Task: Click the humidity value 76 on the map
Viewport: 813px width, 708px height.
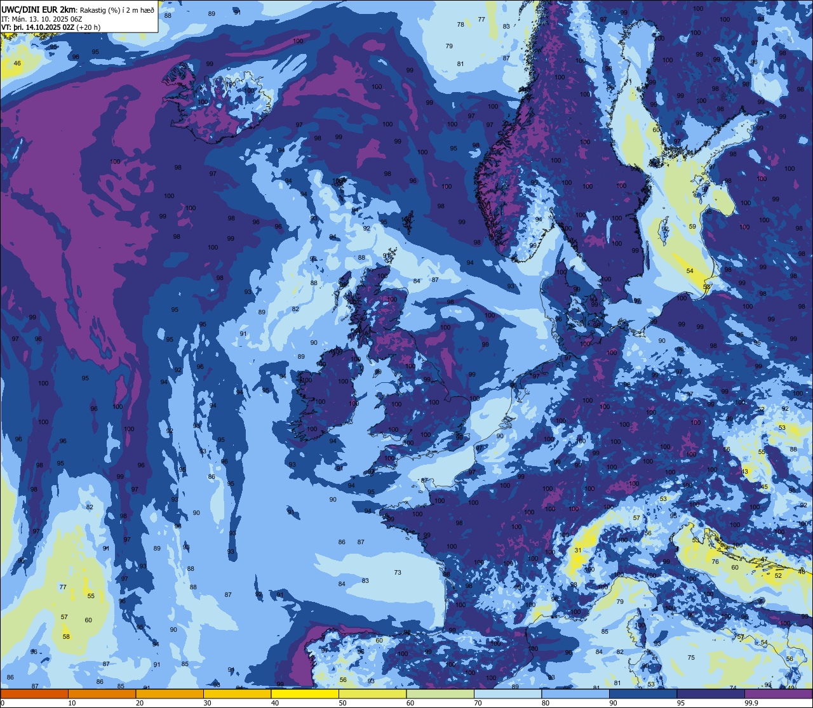Action: tap(715, 561)
